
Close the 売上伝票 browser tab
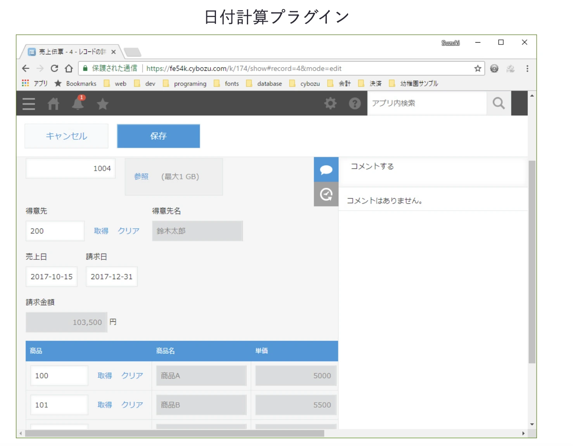(x=114, y=52)
